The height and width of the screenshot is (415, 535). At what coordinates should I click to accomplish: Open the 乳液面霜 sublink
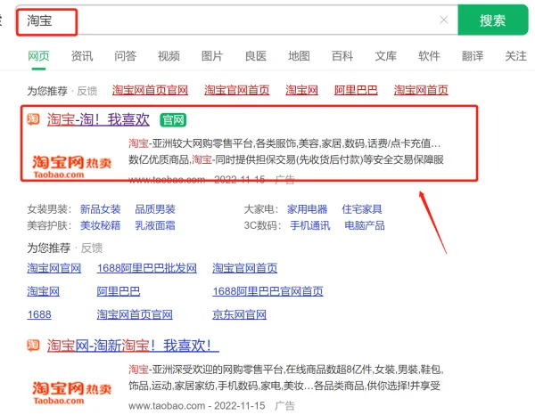click(x=155, y=225)
